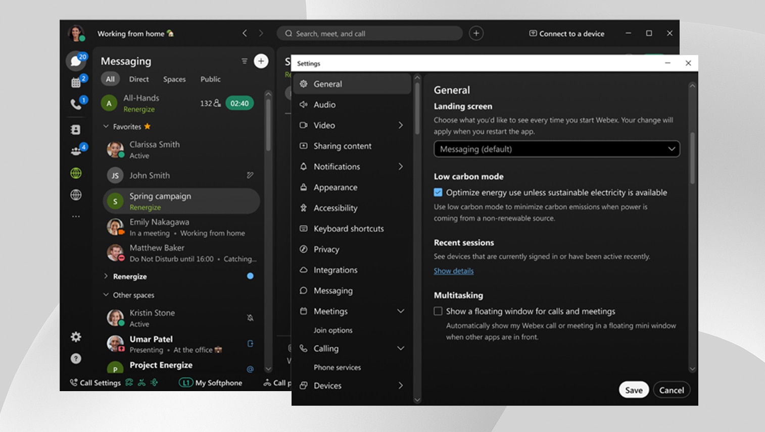This screenshot has width=765, height=432.
Task: Click the plus icon beside search bar
Action: pos(476,33)
